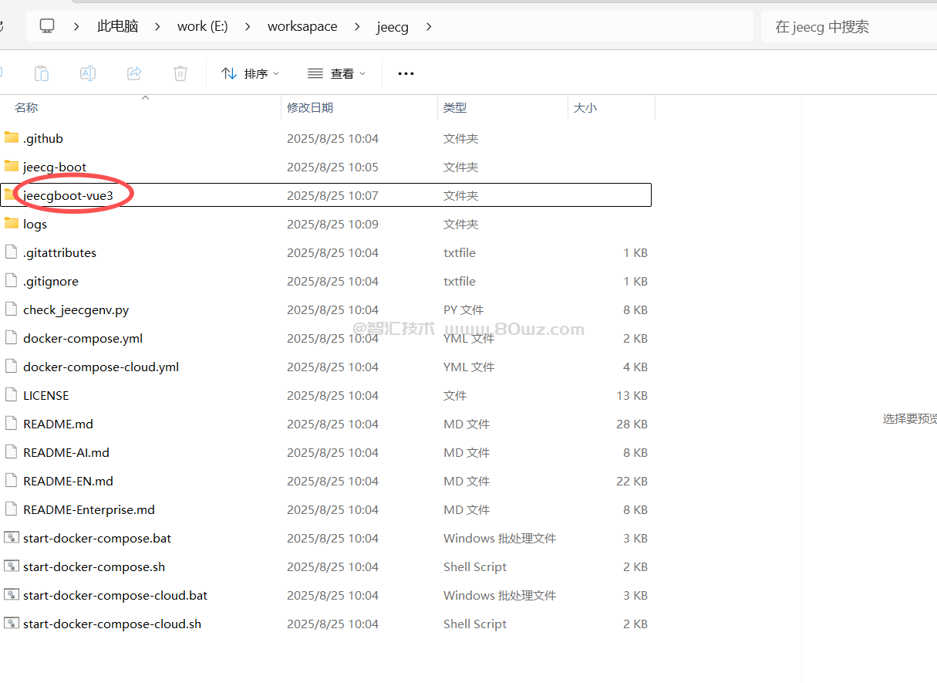
Task: Open the View dropdown menu
Action: click(x=336, y=73)
